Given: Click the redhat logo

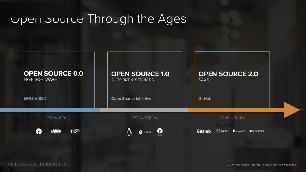Looking at the screenshot, I should click(x=145, y=132).
